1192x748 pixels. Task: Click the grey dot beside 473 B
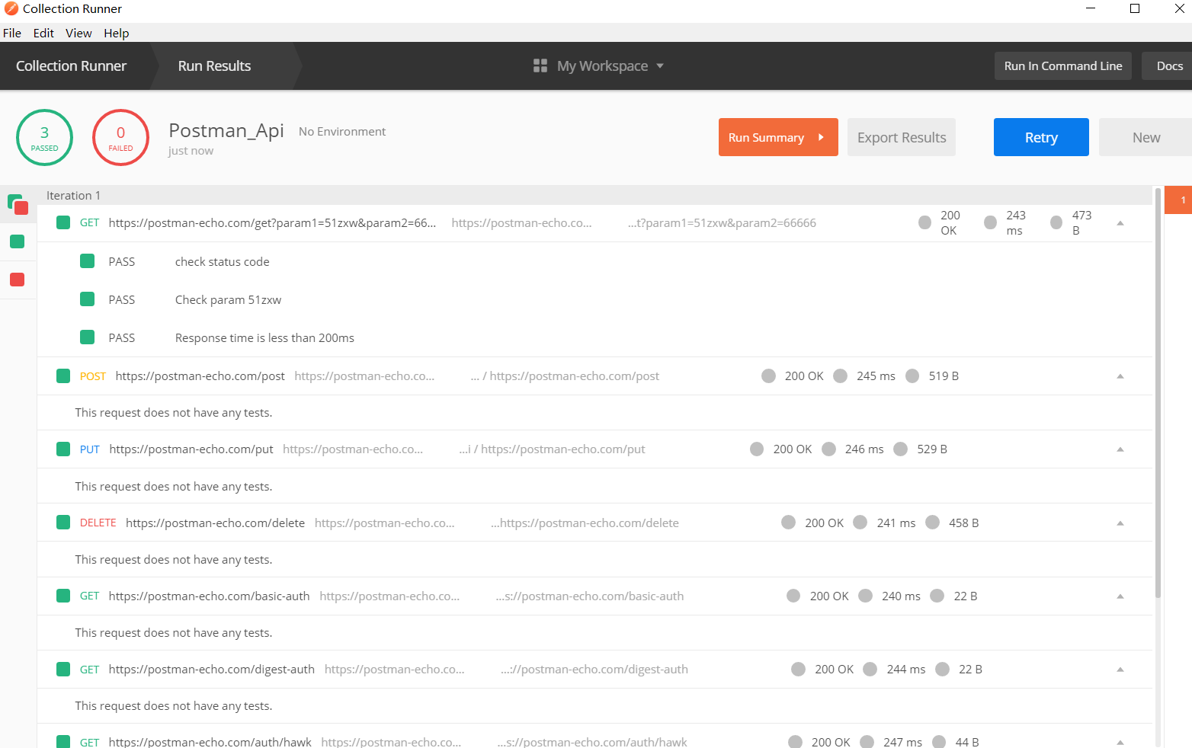click(x=1056, y=222)
